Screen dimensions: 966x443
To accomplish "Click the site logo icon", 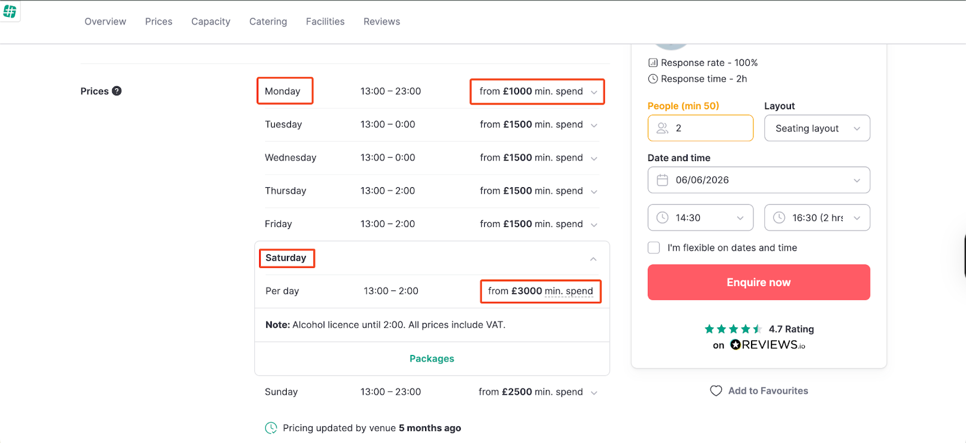I will coord(10,11).
